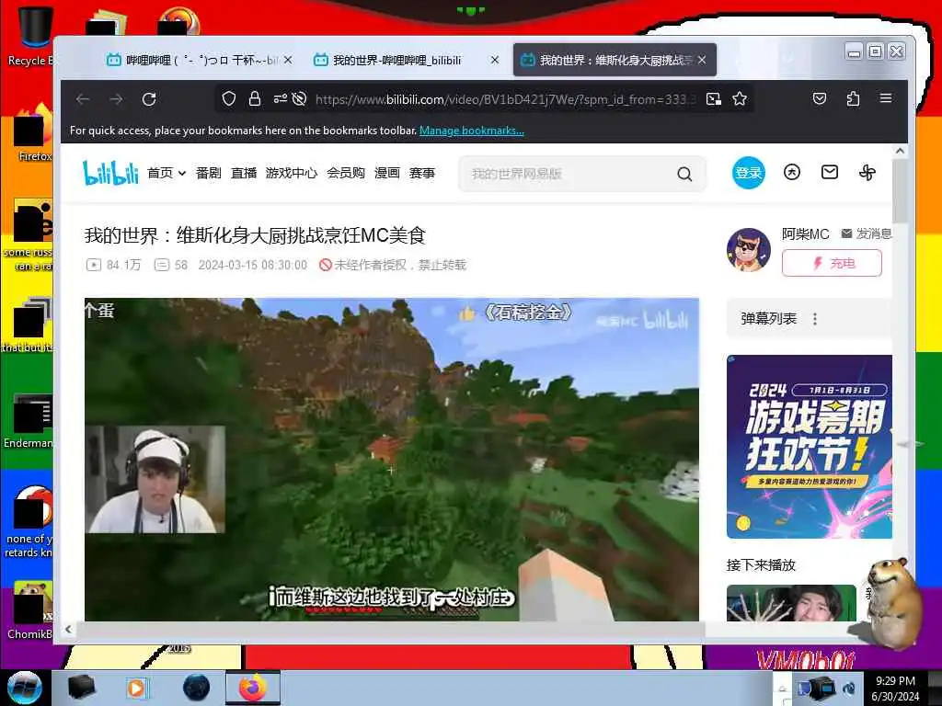Open the 会员购 menu item

pyautogui.click(x=346, y=173)
